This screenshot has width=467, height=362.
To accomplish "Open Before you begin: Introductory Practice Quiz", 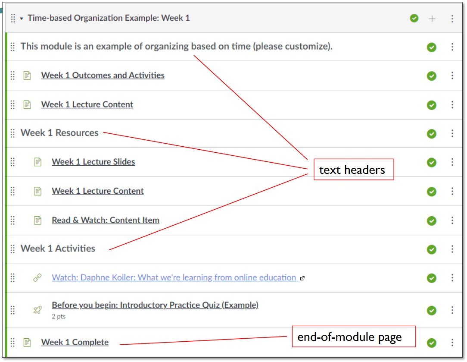I will point(155,305).
